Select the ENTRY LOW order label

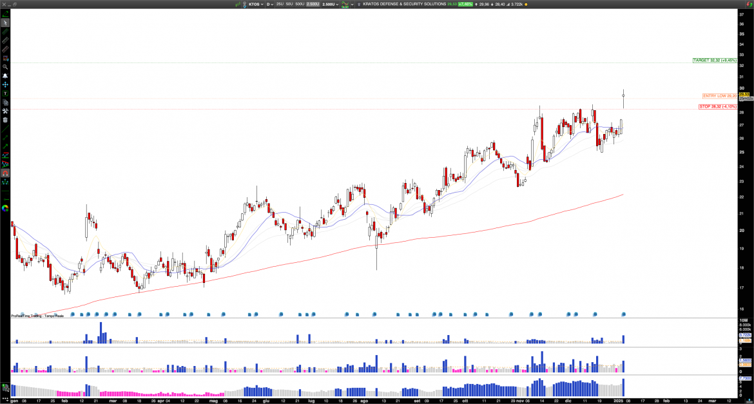coord(720,96)
